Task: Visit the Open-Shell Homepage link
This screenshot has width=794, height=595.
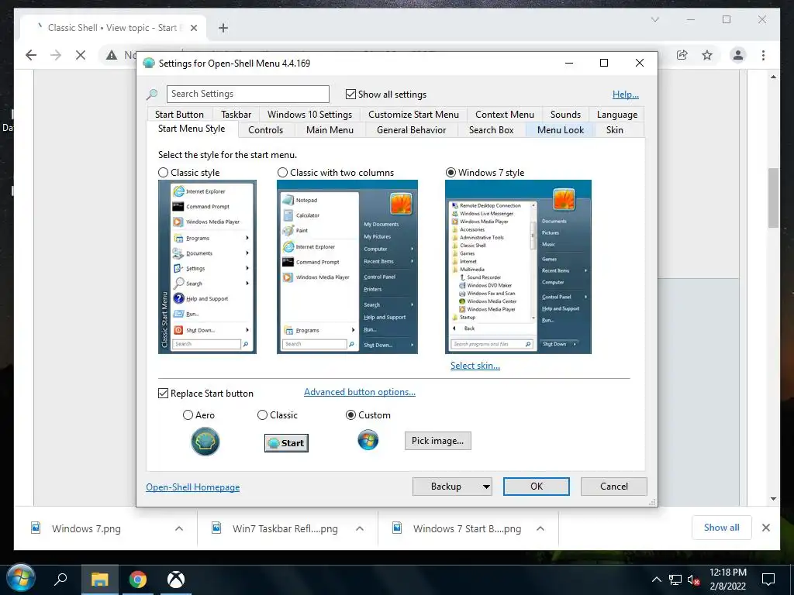Action: pyautogui.click(x=193, y=487)
